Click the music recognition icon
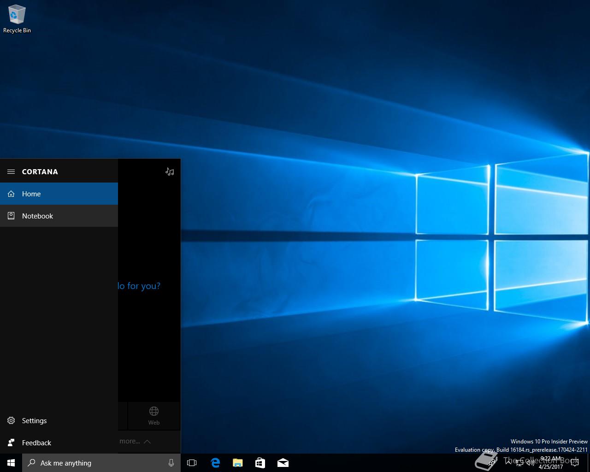Screen dimensions: 590x472 click(x=170, y=171)
